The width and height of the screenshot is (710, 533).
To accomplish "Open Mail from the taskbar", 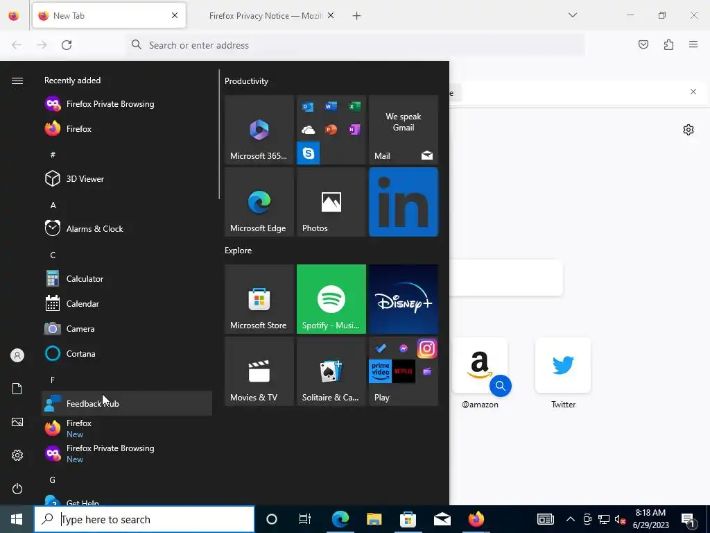I will [x=442, y=519].
